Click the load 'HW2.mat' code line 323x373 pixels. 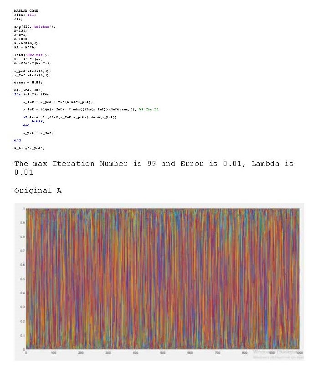click(31, 55)
